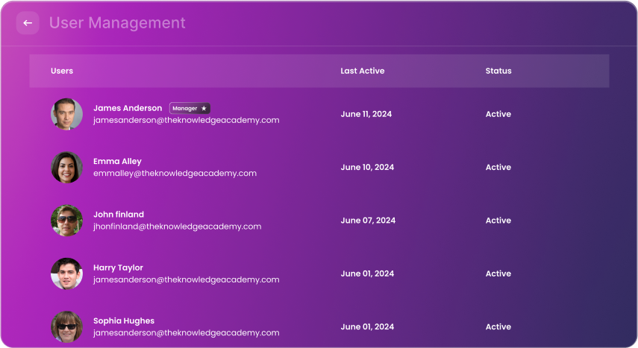Open the Harry Taylor user entry
The width and height of the screenshot is (638, 348).
[x=118, y=268]
